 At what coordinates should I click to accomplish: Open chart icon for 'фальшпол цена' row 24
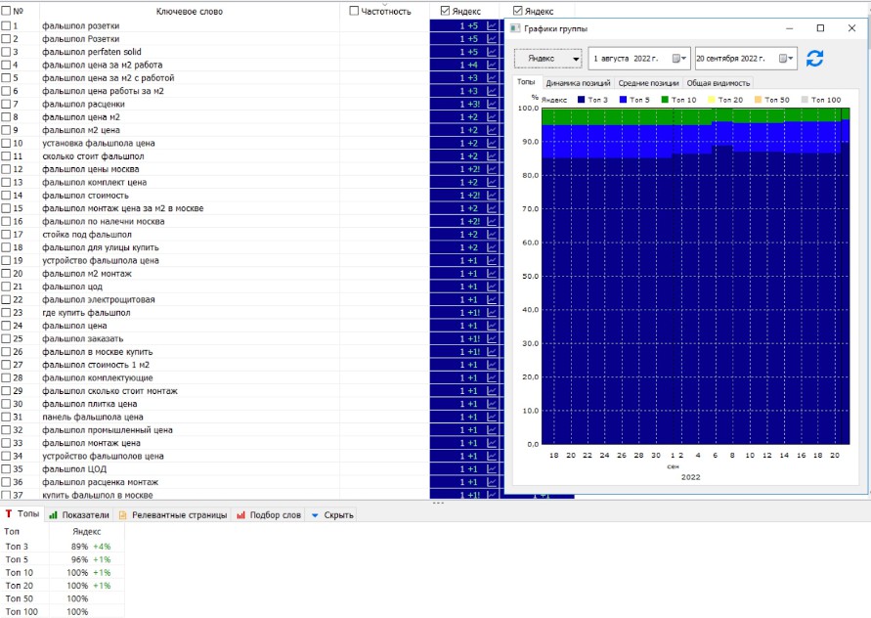492,326
